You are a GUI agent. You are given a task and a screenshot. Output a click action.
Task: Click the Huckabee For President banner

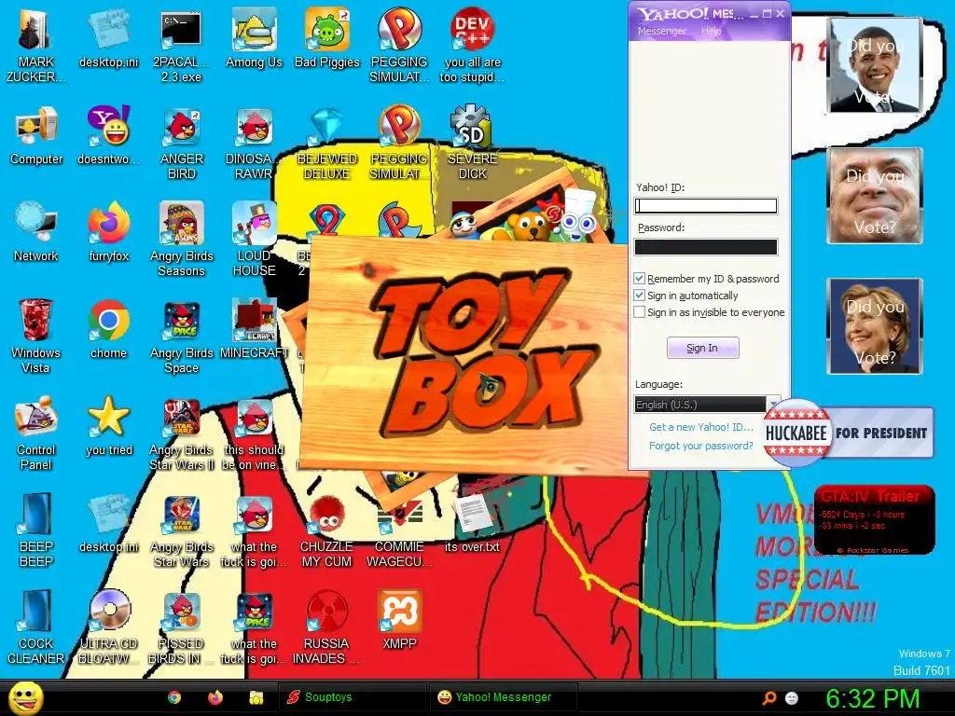pos(848,433)
